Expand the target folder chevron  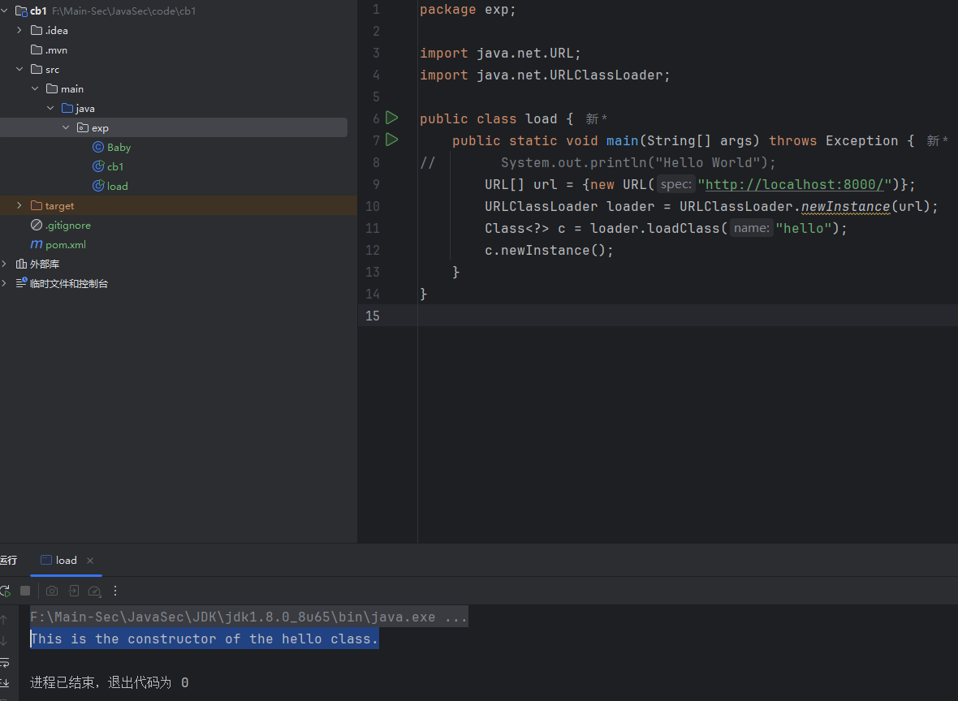(19, 205)
